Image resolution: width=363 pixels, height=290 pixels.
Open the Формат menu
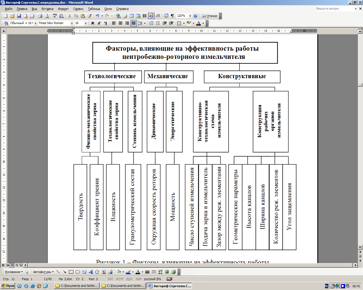pos(63,9)
